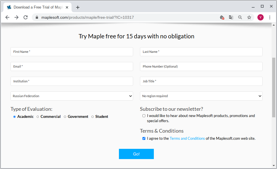The width and height of the screenshot is (277, 169).
Task: Open the zoom level indicator
Action: tap(240, 17)
